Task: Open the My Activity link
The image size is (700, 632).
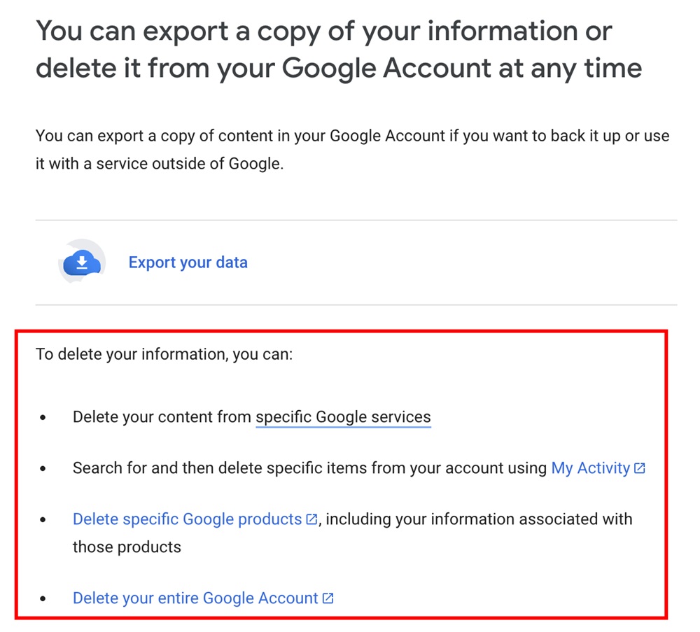Action: [x=590, y=468]
